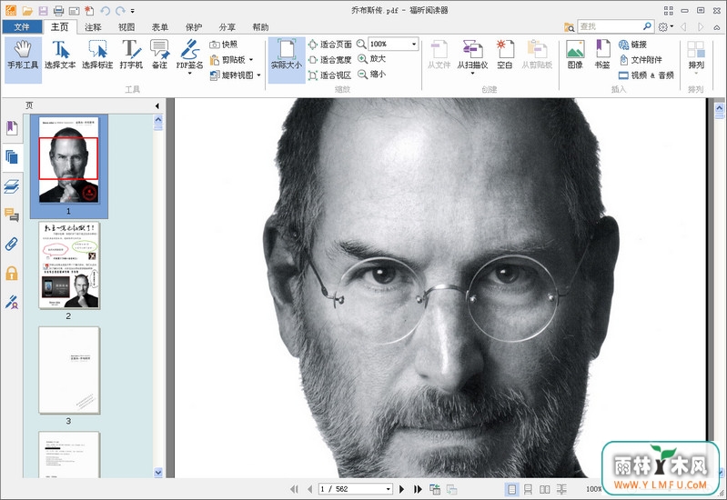727x500 pixels.
Task: Pick the Typewriter tool (打字机)
Action: click(131, 55)
